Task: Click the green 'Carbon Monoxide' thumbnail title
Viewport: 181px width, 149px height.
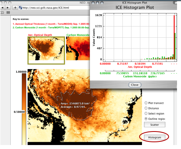Action: [78, 35]
